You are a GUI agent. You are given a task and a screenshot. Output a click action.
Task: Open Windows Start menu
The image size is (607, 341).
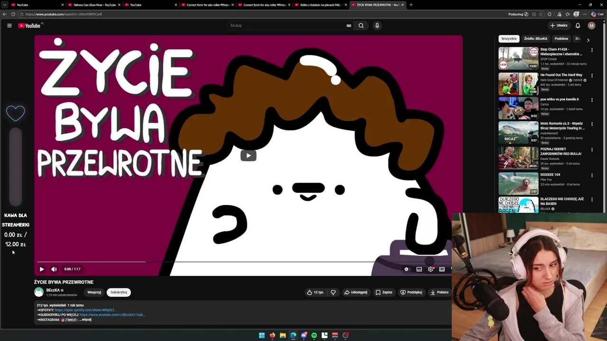tap(262, 335)
